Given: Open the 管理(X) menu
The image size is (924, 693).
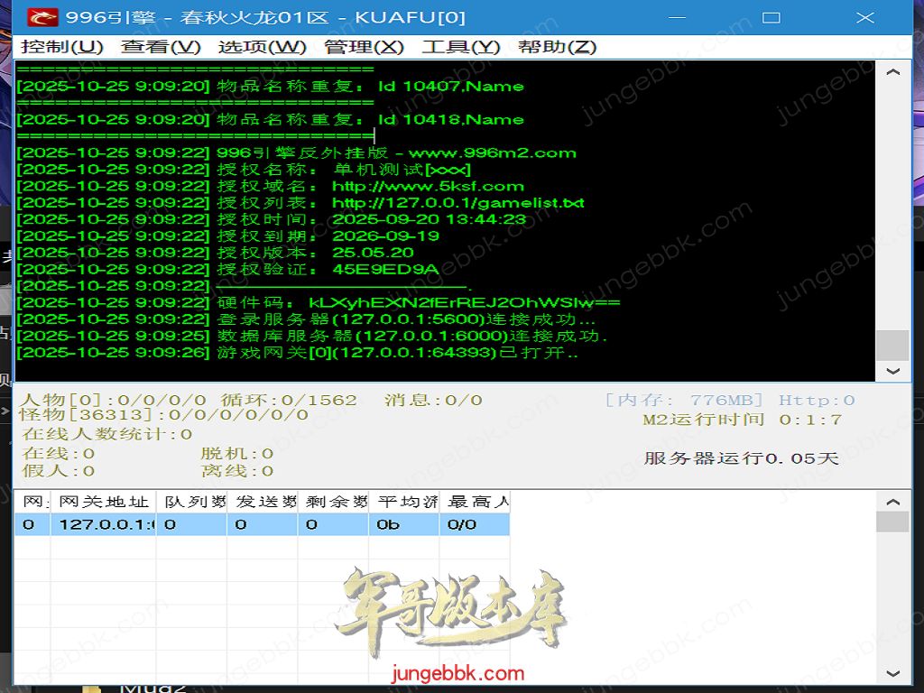Looking at the screenshot, I should tap(364, 47).
